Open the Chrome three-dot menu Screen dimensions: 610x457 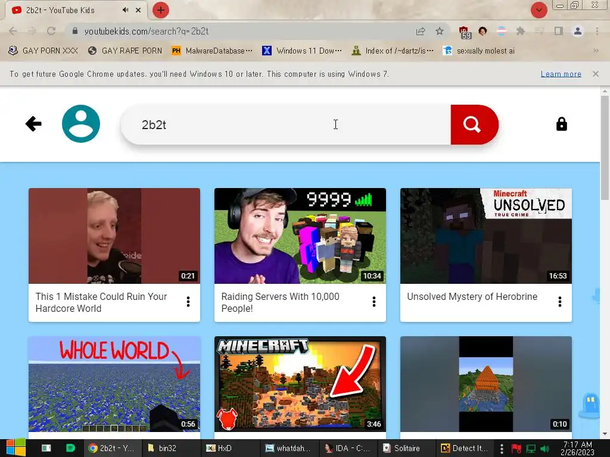click(x=597, y=31)
